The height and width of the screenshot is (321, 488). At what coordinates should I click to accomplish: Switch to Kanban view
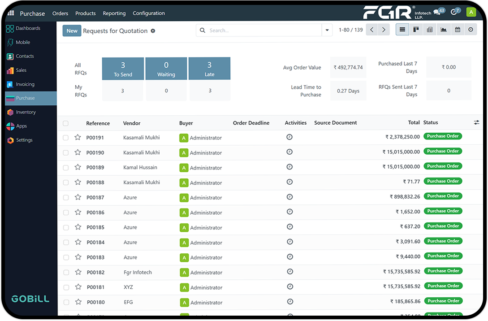tap(416, 30)
